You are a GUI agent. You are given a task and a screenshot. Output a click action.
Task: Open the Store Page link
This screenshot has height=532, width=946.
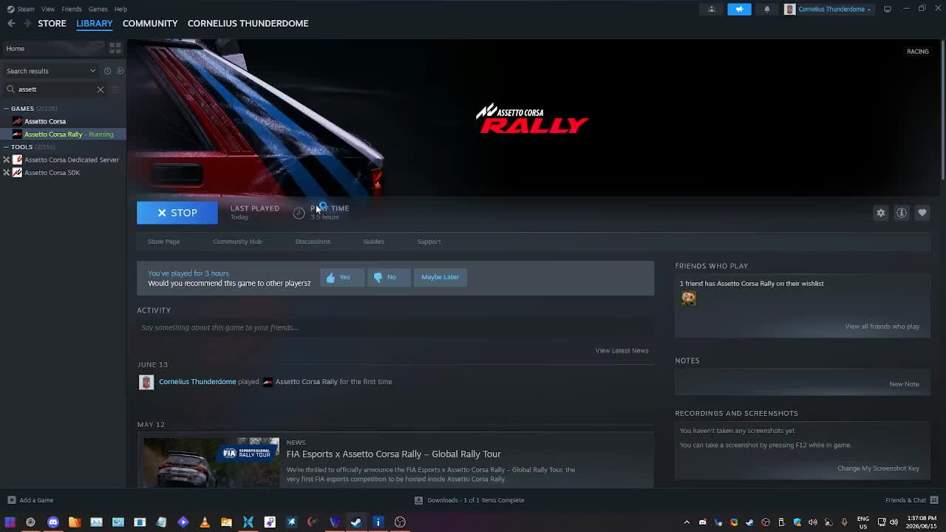click(163, 242)
